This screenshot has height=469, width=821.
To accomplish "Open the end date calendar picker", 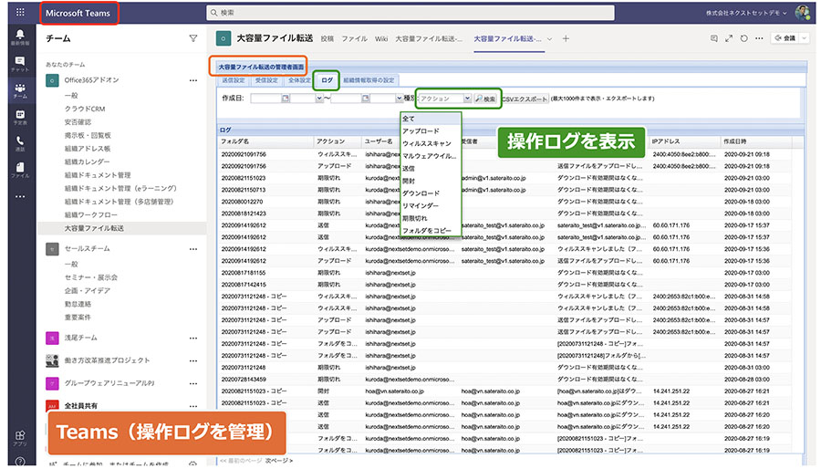I will click(366, 99).
